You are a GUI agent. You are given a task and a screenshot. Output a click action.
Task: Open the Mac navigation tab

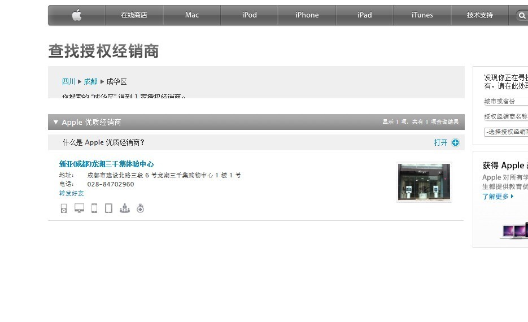coord(191,15)
